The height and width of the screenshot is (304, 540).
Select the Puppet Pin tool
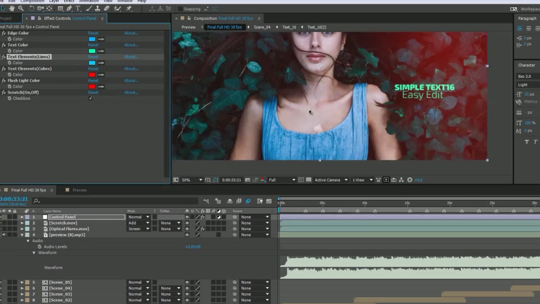(x=129, y=8)
